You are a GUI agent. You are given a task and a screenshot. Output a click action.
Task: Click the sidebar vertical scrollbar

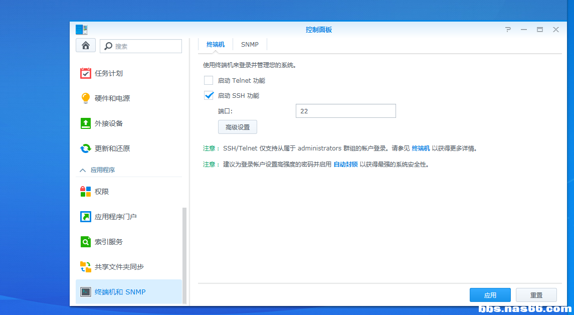point(184,255)
